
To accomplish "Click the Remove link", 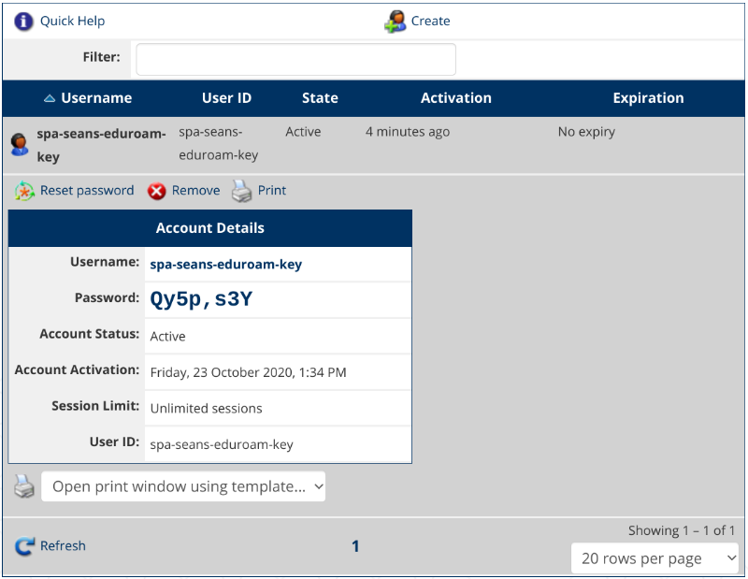I will [195, 191].
